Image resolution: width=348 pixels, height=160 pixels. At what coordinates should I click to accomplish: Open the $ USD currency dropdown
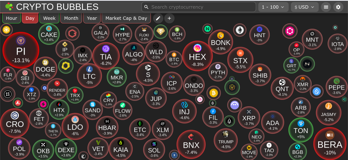[x=305, y=7]
